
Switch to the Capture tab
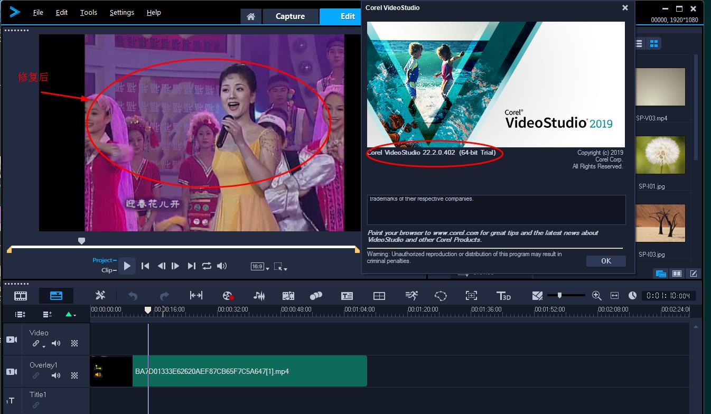290,16
